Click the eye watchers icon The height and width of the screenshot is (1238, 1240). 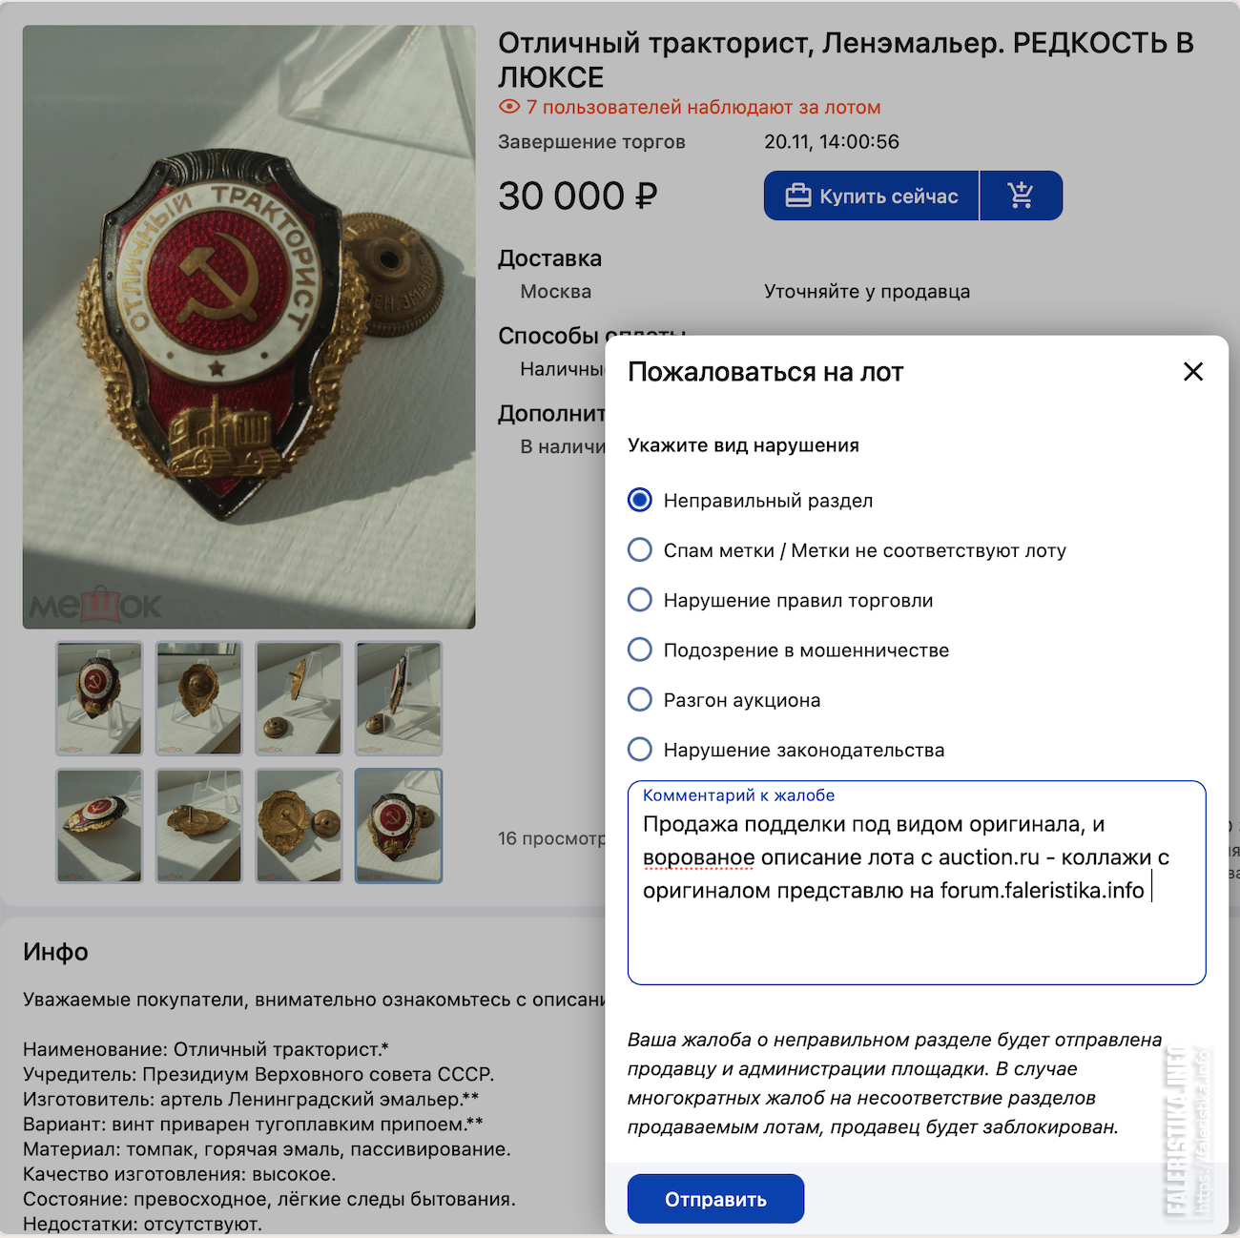tap(509, 107)
